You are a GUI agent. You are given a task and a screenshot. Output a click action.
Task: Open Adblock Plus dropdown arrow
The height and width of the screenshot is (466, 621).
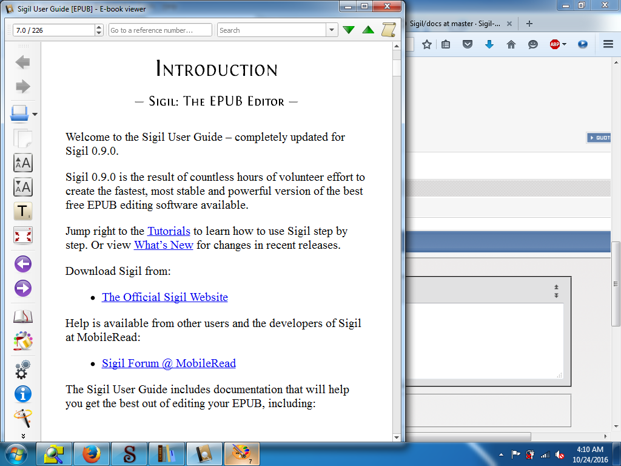565,44
